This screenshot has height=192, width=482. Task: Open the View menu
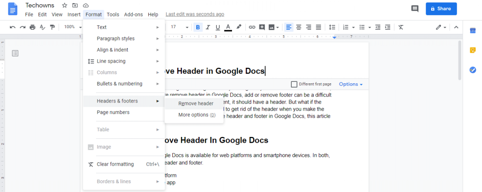(x=57, y=15)
